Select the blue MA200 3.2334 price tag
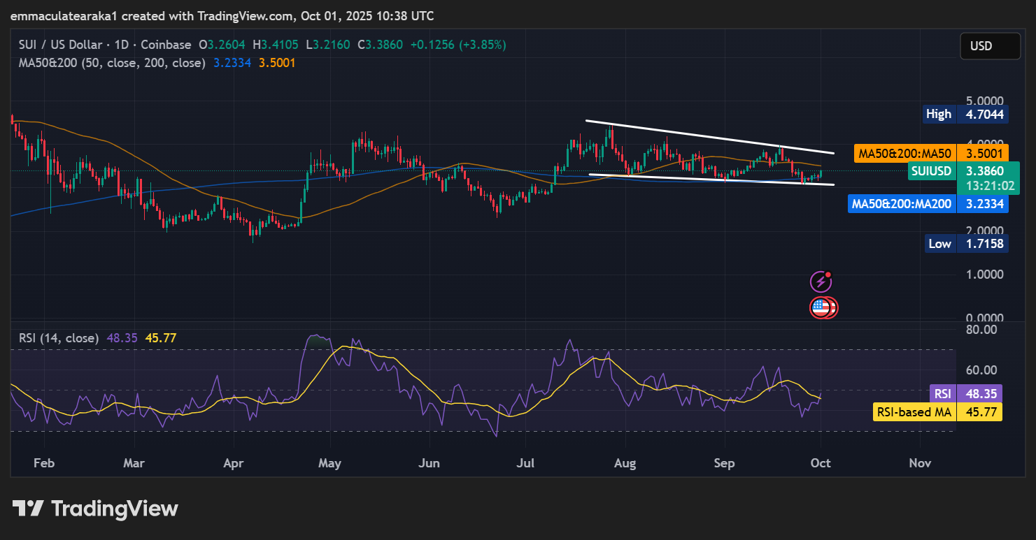This screenshot has width=1036, height=540. point(928,205)
